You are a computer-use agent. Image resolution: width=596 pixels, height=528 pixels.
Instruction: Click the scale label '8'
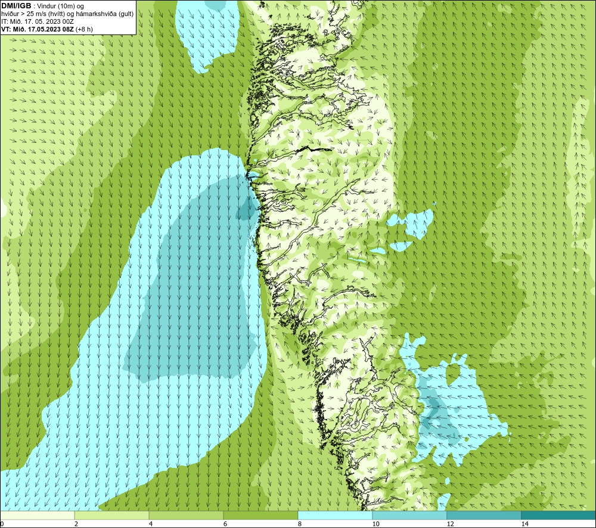click(300, 524)
